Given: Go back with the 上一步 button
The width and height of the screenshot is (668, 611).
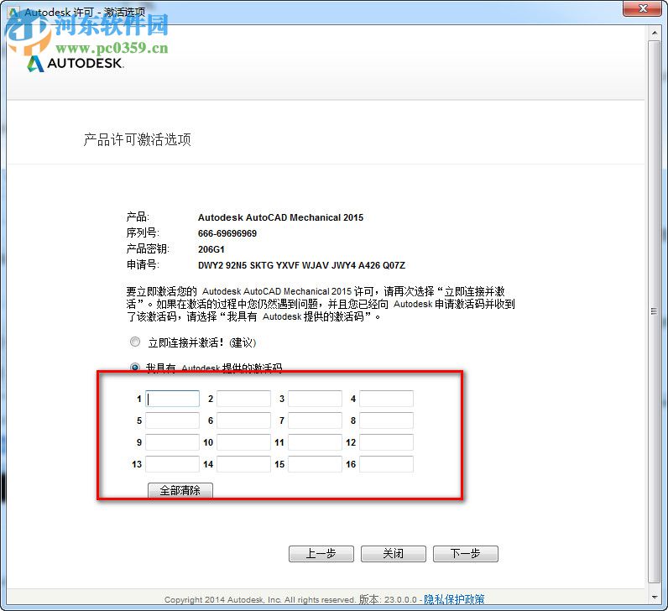Looking at the screenshot, I should pos(321,553).
